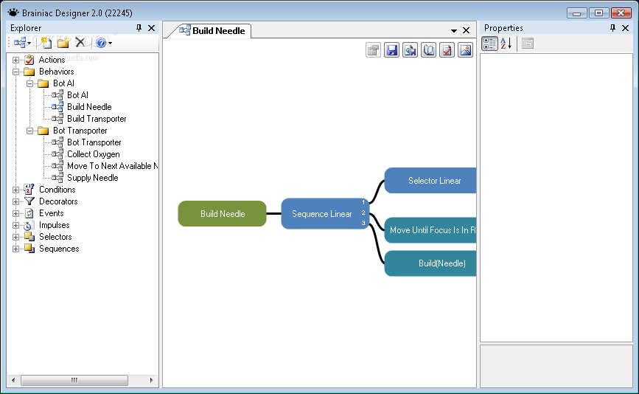
Task: Save the behavior with floppy disk icon
Action: [x=391, y=50]
